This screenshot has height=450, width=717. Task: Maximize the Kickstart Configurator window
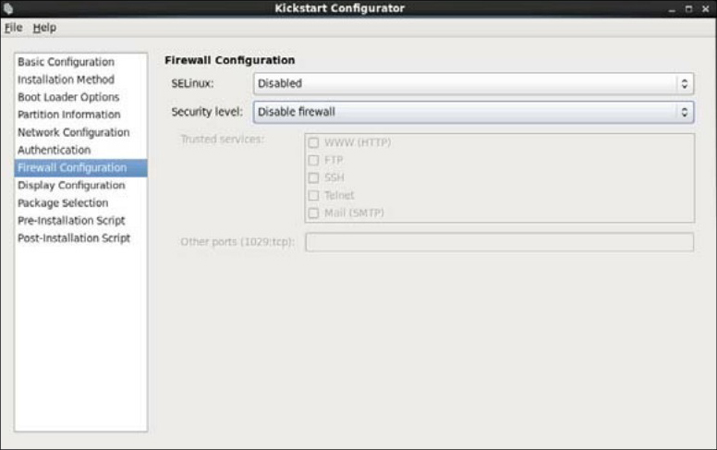(688, 8)
